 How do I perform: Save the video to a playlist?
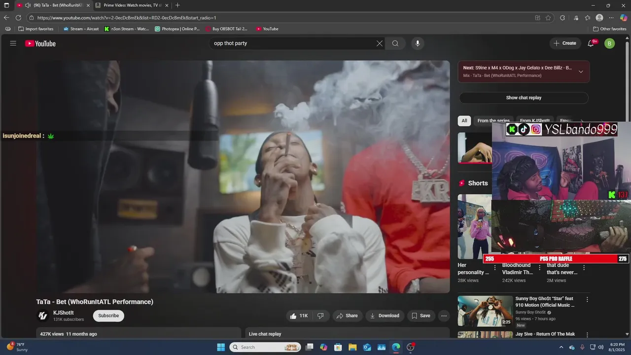click(x=421, y=316)
